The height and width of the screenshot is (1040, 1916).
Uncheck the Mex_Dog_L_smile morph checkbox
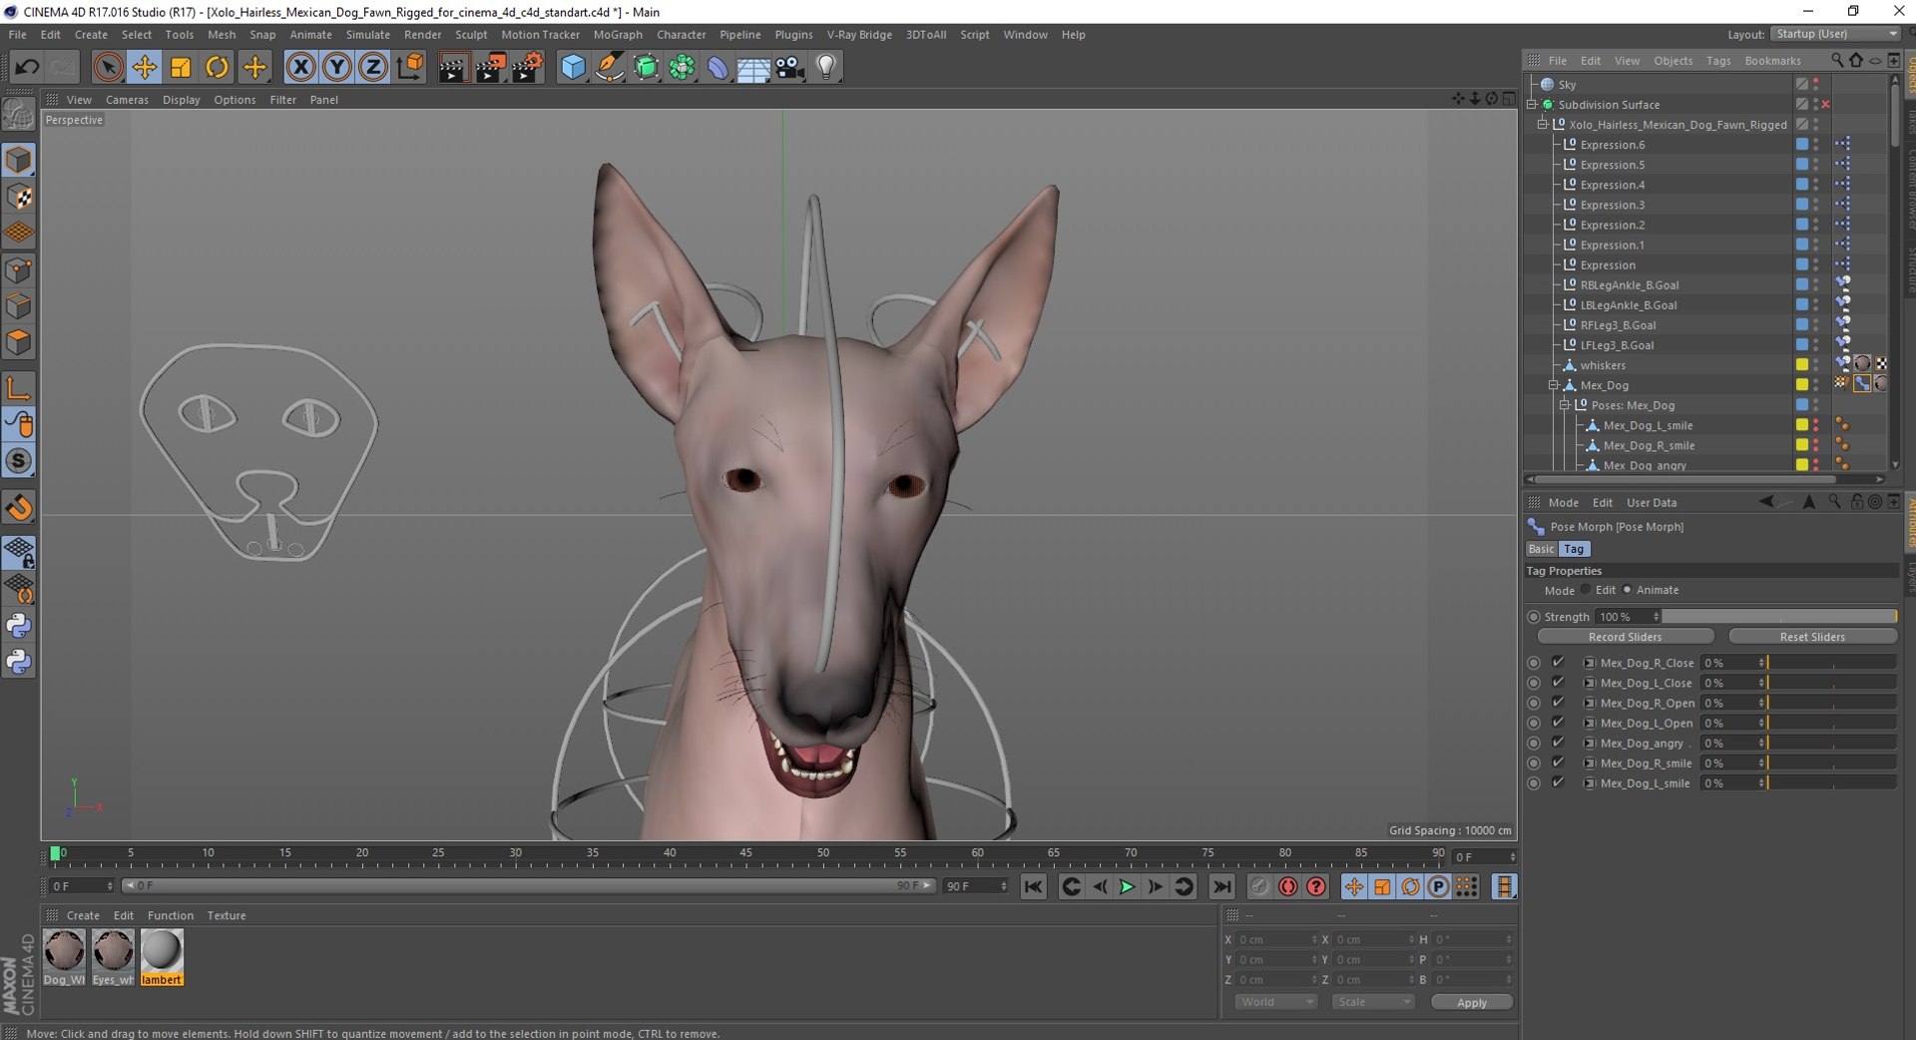1558,782
